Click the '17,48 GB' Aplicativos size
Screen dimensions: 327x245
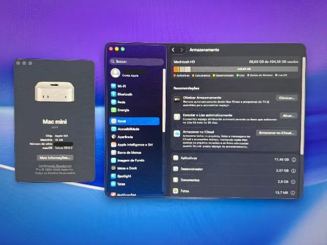click(x=282, y=160)
